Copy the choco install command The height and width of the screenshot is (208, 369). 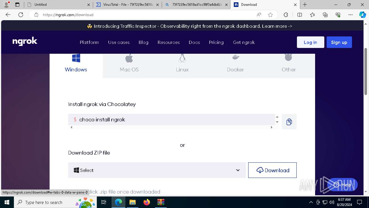pos(289,122)
